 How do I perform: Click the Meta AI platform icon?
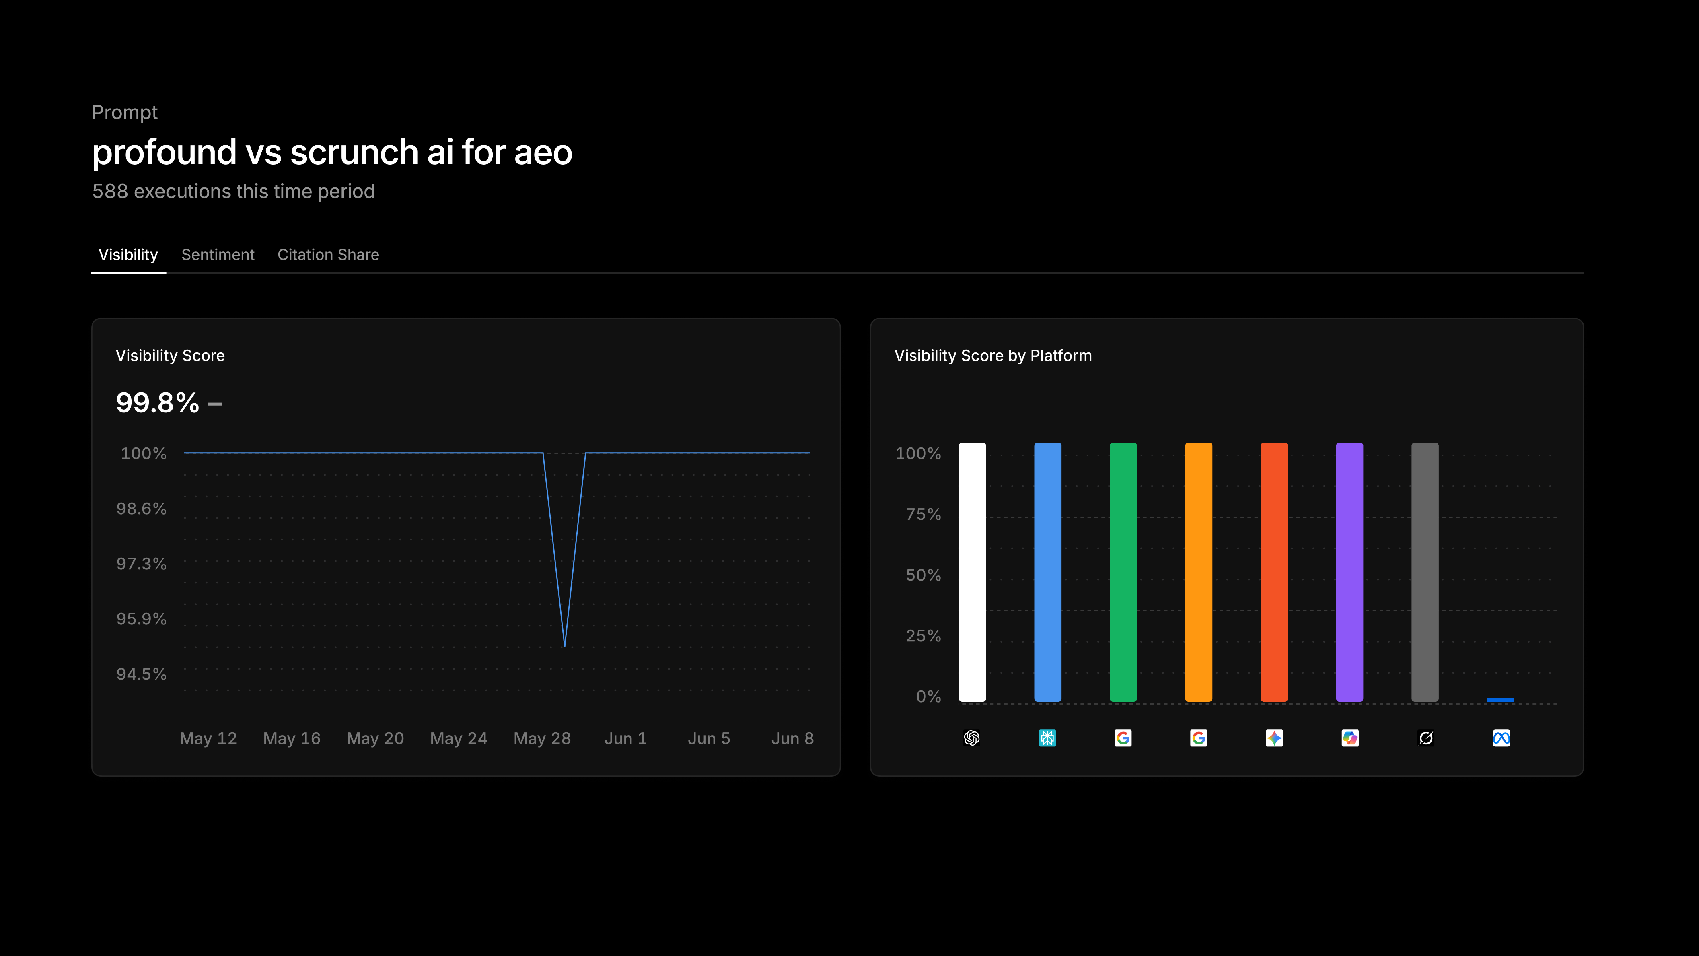tap(1501, 738)
